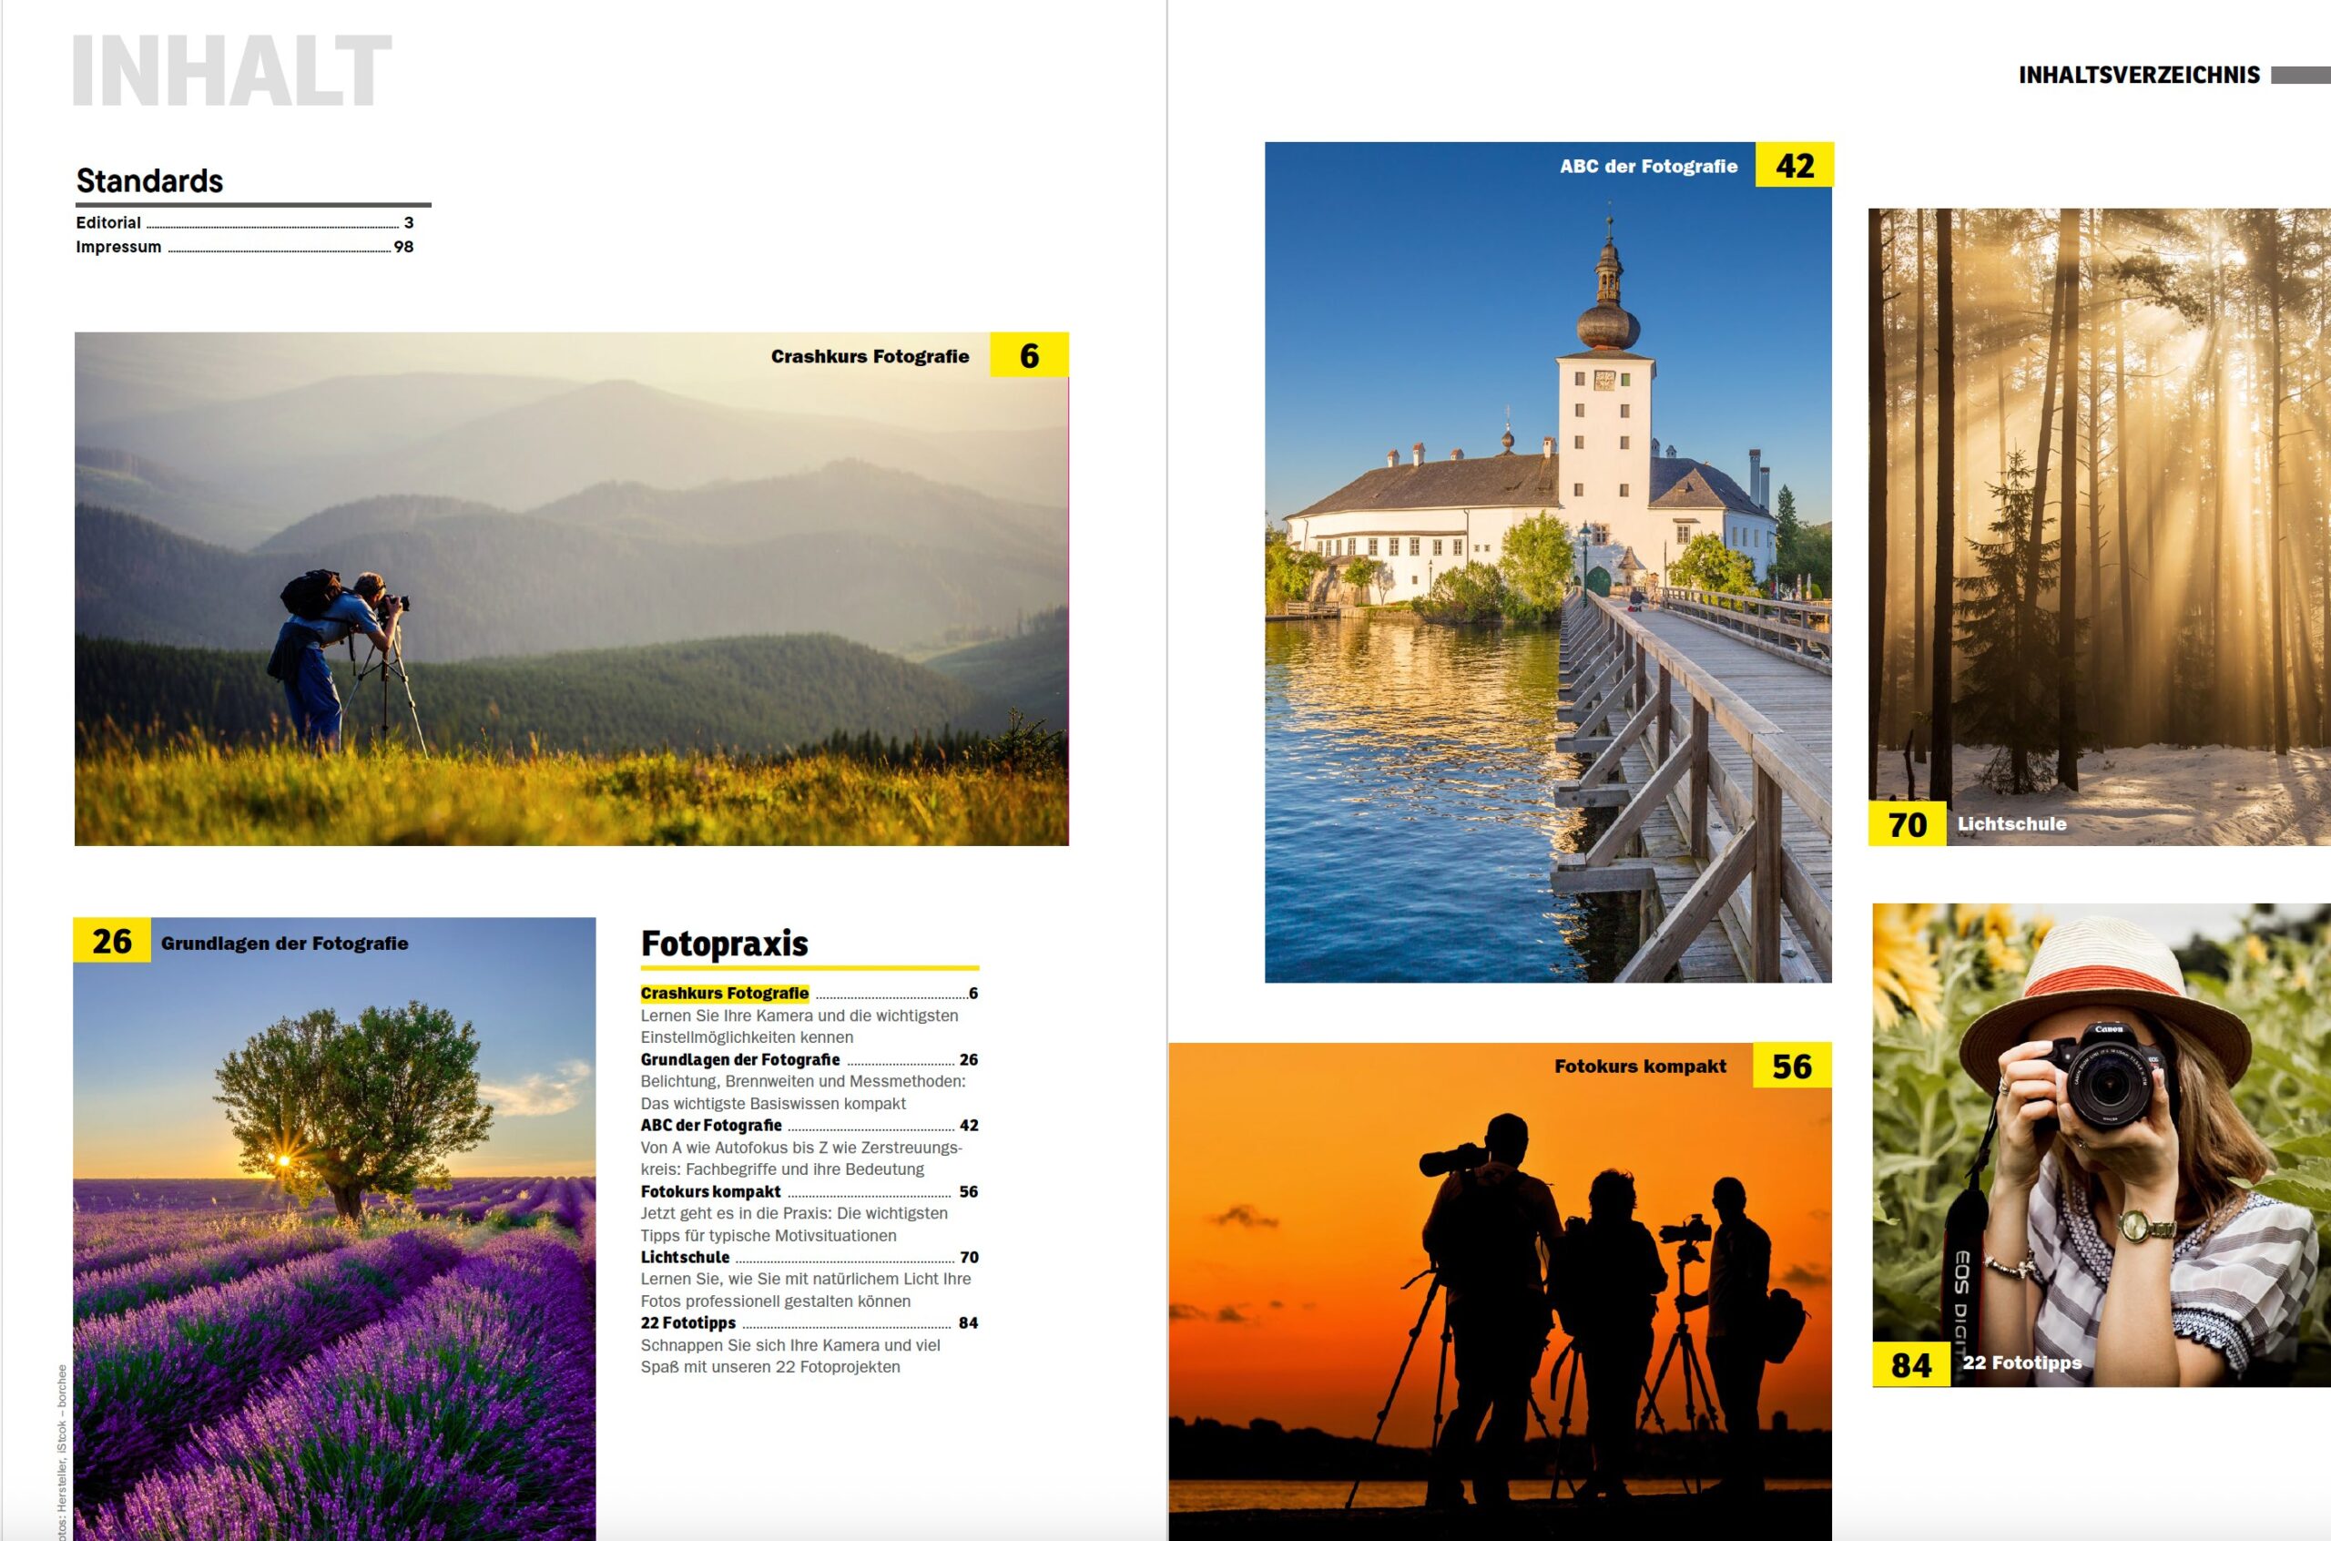Screen dimensions: 2331x1541
Task: Select the Fotokurs kompakt contents entry
Action: (x=710, y=1191)
